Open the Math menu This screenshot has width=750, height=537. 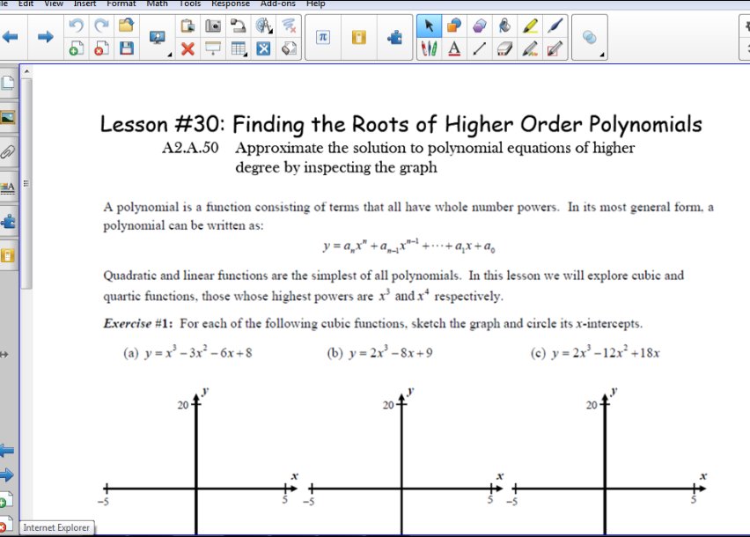tap(156, 4)
